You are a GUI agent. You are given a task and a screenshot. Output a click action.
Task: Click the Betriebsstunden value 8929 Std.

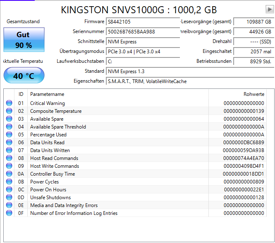click(x=254, y=61)
